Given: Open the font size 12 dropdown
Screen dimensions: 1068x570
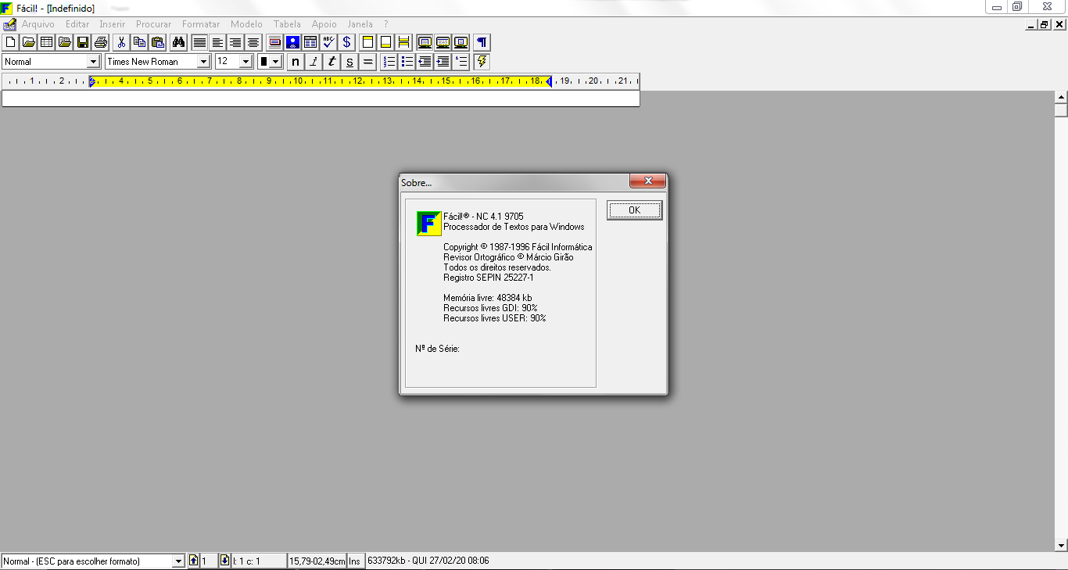Looking at the screenshot, I should (245, 62).
